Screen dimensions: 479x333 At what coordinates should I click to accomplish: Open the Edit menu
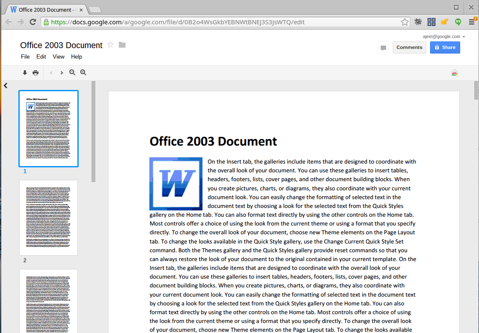click(41, 57)
